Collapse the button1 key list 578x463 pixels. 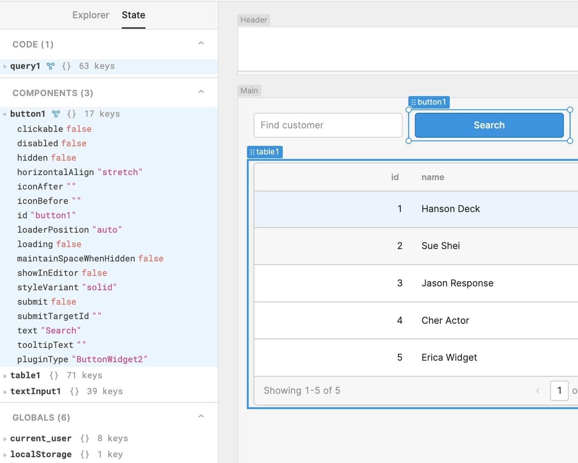(x=4, y=114)
